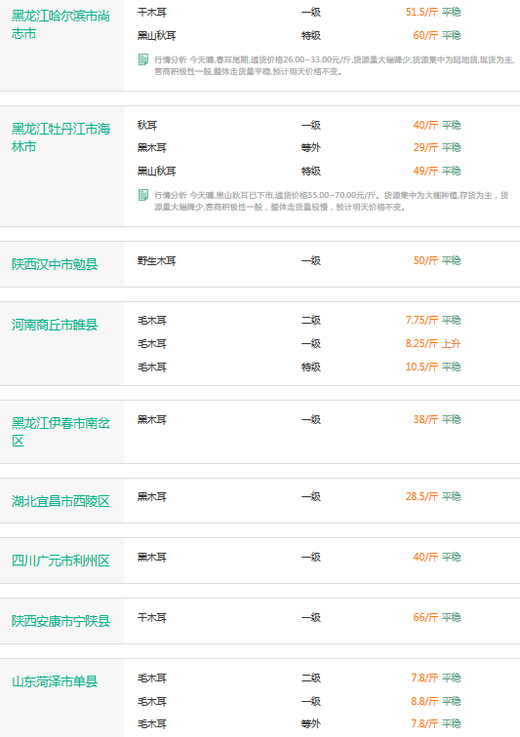Screen dimensions: 520x737
Task: Click the 8.25/斤 上升 price entry
Action: click(433, 343)
